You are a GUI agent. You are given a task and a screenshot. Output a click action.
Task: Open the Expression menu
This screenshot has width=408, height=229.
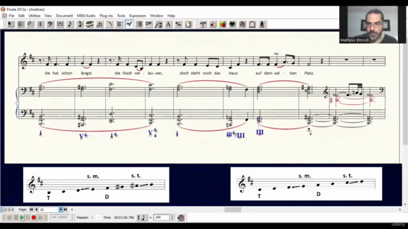[x=138, y=16]
